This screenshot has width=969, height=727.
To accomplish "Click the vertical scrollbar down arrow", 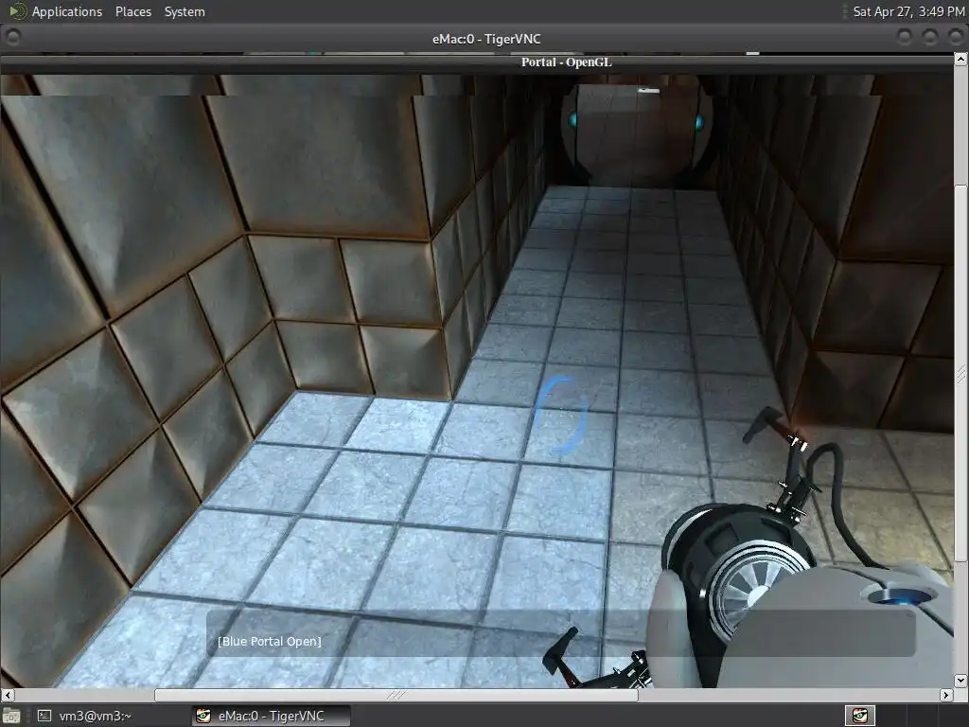I will click(961, 681).
